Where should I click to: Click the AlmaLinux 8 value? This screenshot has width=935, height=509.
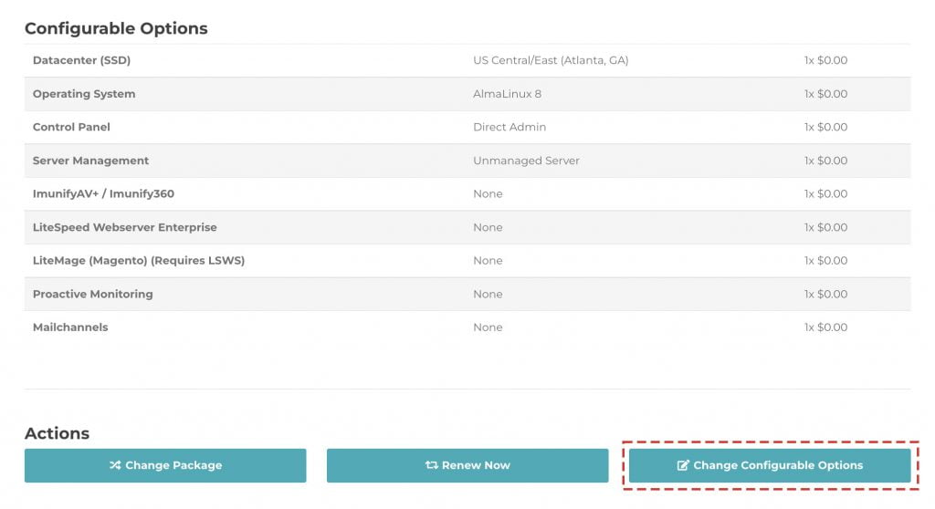pos(508,94)
